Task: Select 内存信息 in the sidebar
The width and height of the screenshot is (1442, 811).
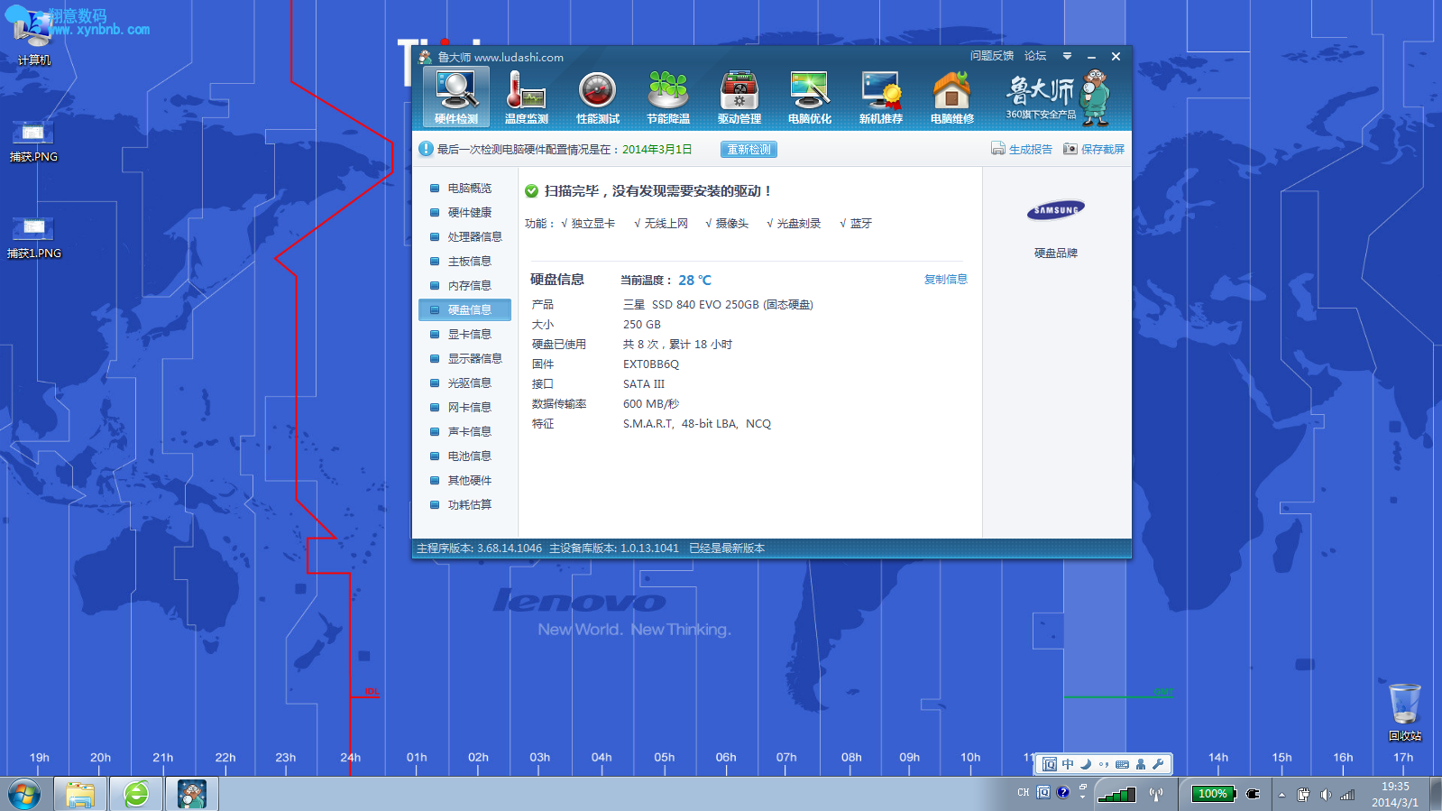Action: (465, 285)
